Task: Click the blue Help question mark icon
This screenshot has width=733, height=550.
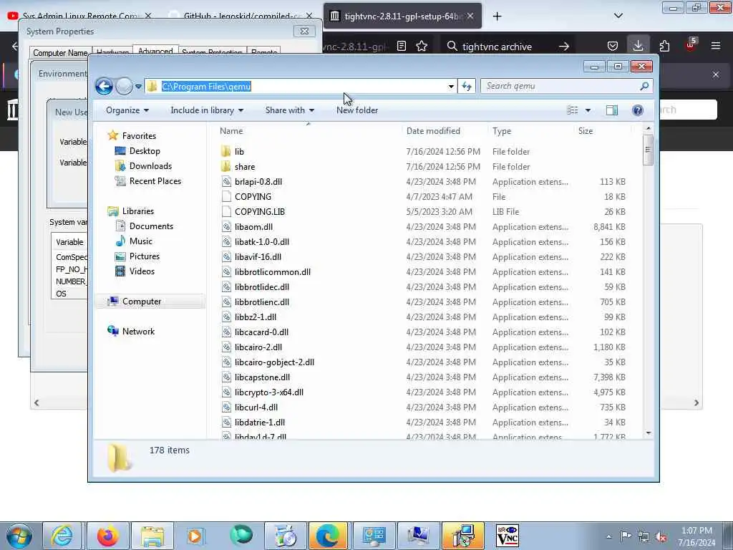Action: click(x=638, y=110)
